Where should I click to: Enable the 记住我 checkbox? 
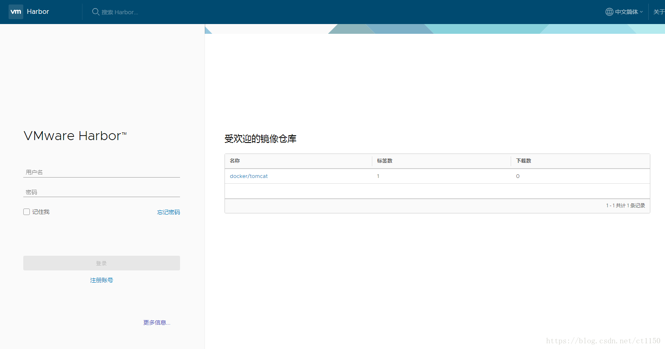(x=27, y=212)
